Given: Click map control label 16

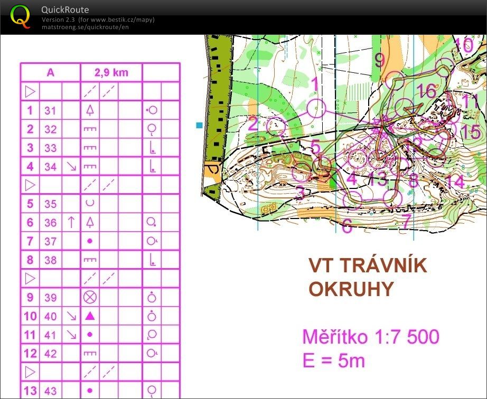Looking at the screenshot, I should click(x=426, y=91).
